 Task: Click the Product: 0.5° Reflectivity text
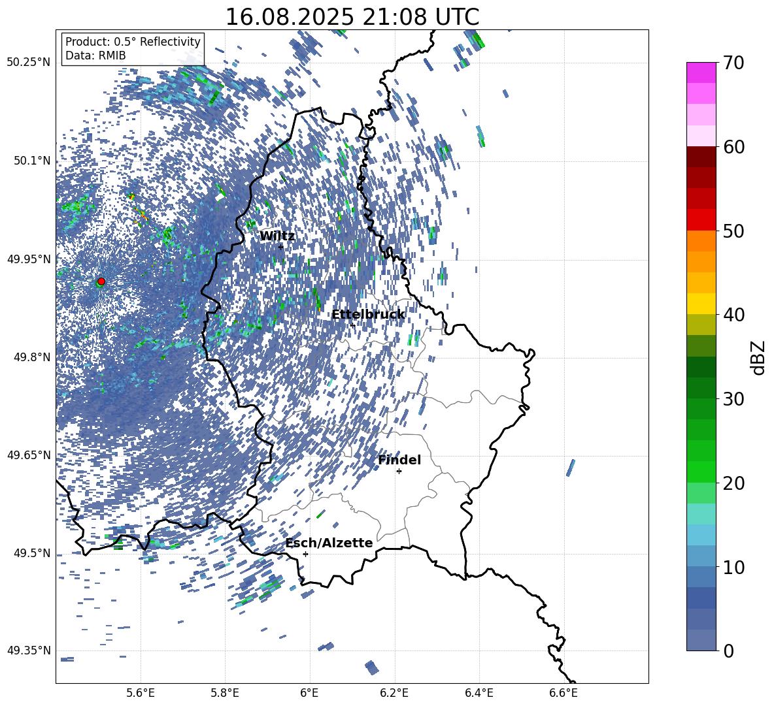133,42
